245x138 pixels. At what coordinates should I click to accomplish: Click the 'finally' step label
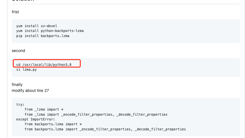[17, 85]
